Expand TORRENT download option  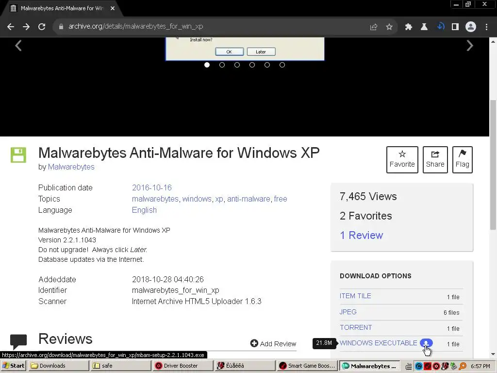(x=356, y=328)
